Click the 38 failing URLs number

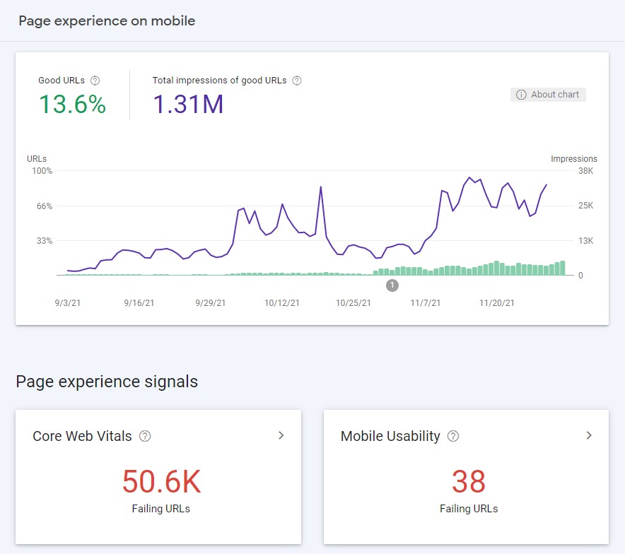point(469,481)
